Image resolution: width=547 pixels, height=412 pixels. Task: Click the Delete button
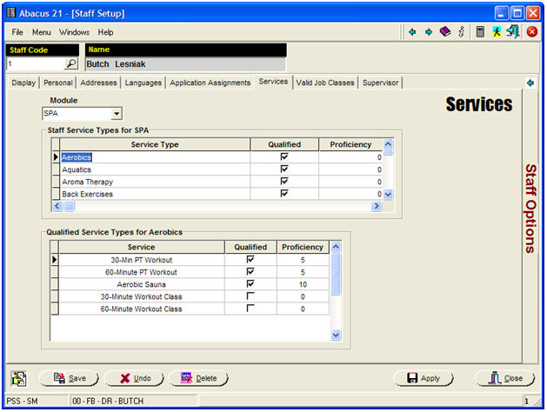[198, 378]
